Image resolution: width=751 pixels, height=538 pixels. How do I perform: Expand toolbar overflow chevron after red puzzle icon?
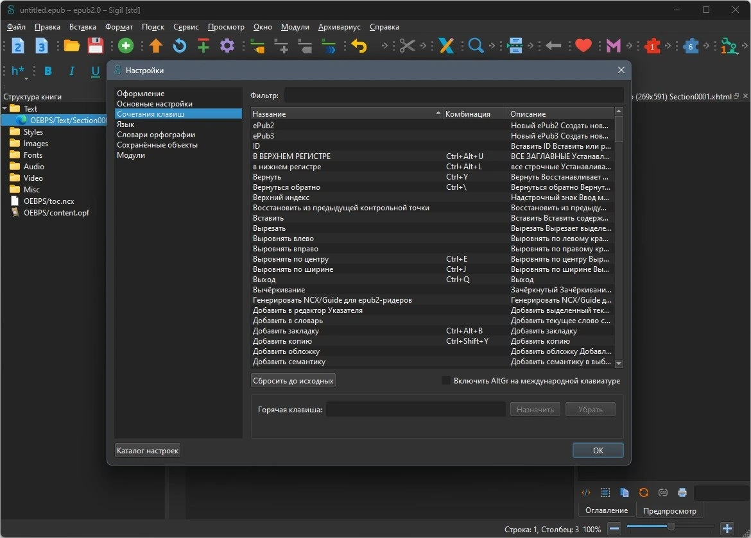pos(668,46)
